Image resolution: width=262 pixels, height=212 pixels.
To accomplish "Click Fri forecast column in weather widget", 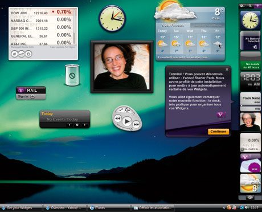I will 218,42.
